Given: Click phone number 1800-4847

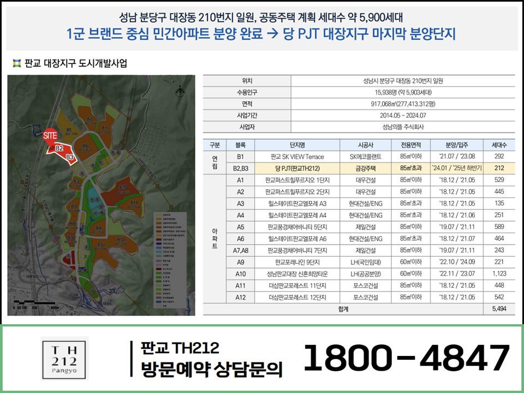Looking at the screenshot, I should [x=406, y=358].
